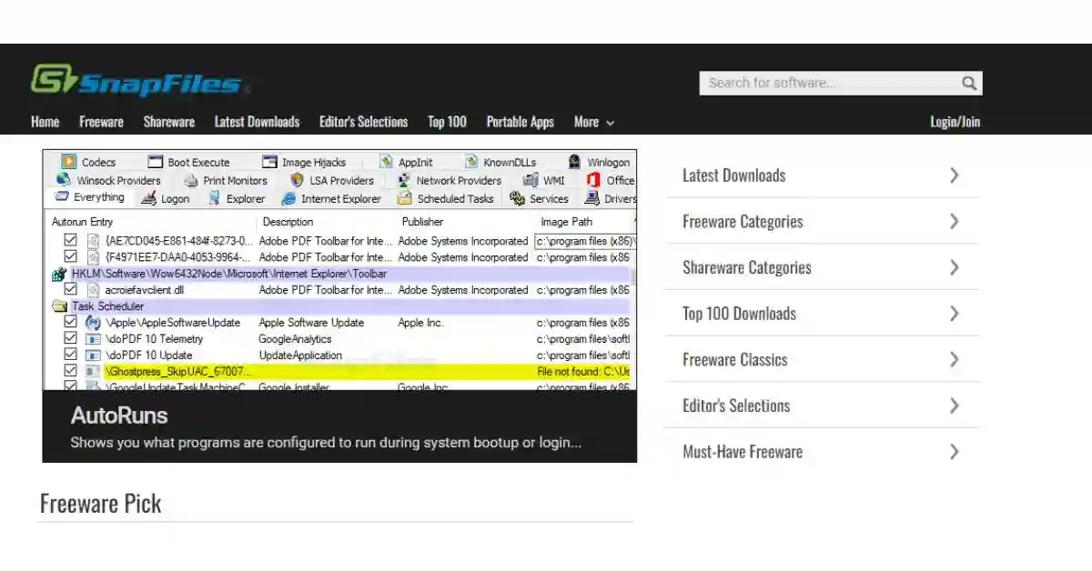1092x571 pixels.
Task: Click the Task Scheduler folder icon
Action: point(60,306)
